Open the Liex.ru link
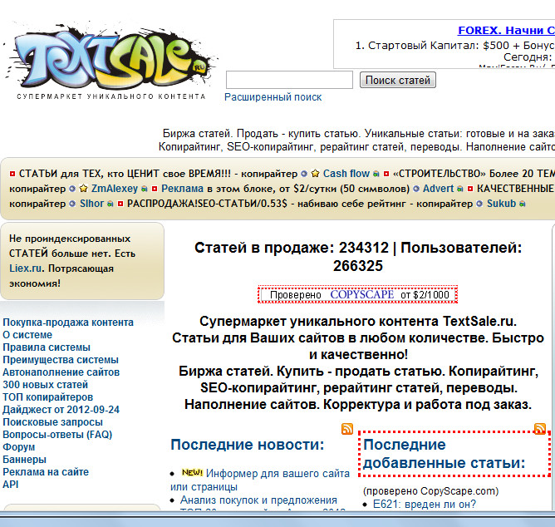 point(25,268)
